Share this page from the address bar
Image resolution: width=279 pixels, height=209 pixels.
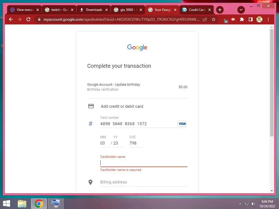click(x=205, y=19)
